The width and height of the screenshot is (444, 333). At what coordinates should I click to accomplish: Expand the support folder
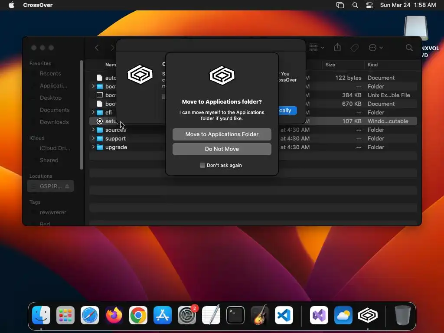[93, 138]
